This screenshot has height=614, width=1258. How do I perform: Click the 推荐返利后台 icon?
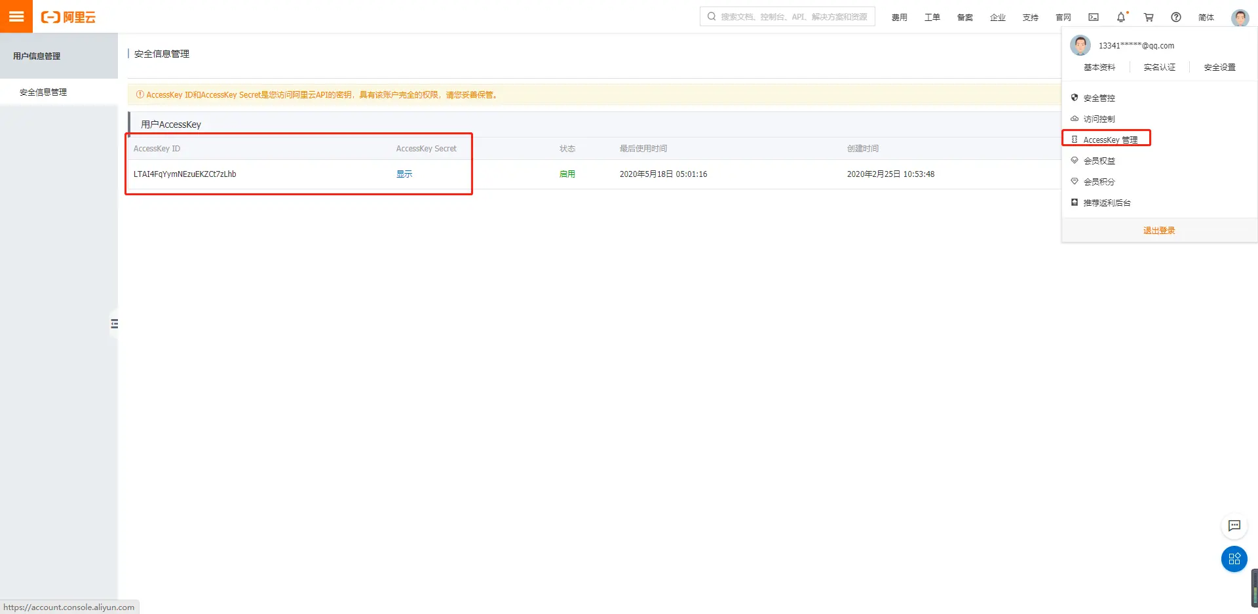[x=1075, y=202]
